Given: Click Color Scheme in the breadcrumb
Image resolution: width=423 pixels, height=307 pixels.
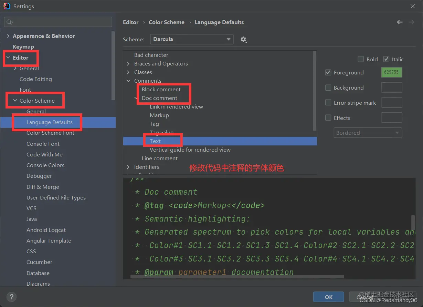Looking at the screenshot, I should click(x=167, y=22).
